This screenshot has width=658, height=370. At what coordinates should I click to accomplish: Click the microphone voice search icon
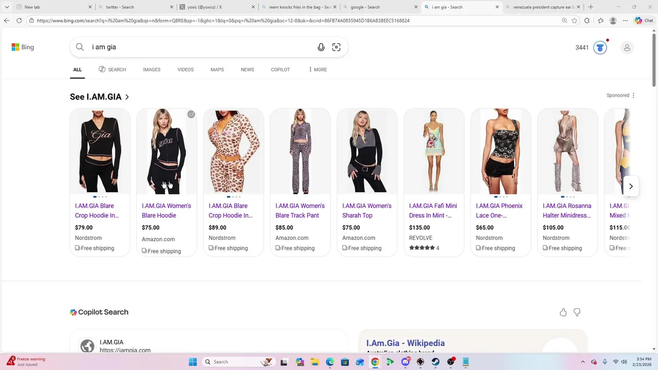pyautogui.click(x=321, y=47)
